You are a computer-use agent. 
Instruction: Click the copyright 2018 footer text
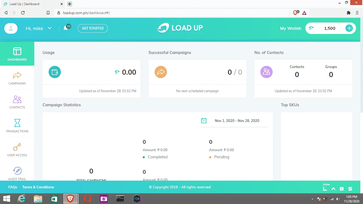click(x=180, y=187)
